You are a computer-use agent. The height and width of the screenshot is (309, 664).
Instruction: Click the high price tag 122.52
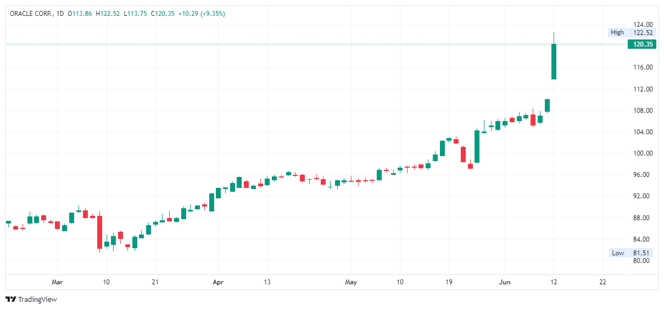(642, 32)
